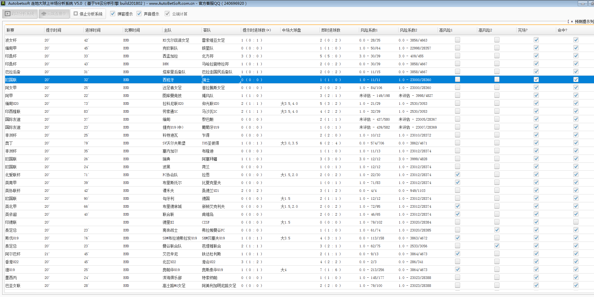Disable the 声音提示 checkbox

(x=139, y=14)
